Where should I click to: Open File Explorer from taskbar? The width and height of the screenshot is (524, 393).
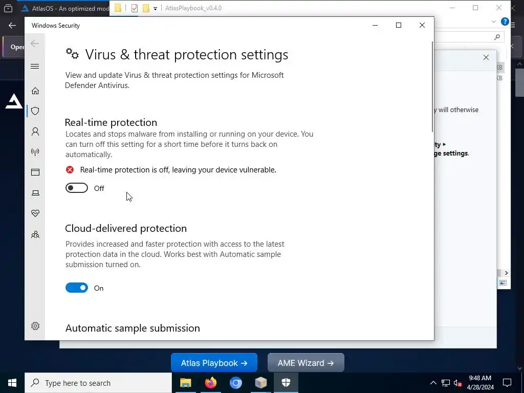(185, 383)
